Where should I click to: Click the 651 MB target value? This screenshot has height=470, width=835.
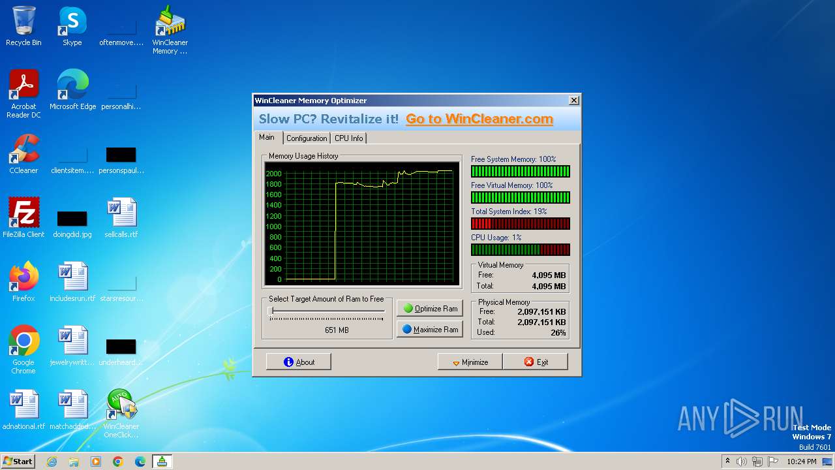337,330
